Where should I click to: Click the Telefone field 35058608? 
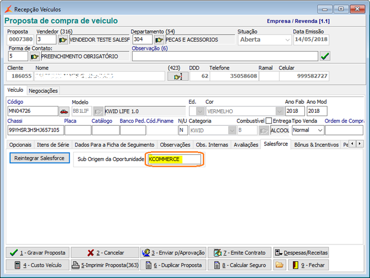[x=234, y=76]
